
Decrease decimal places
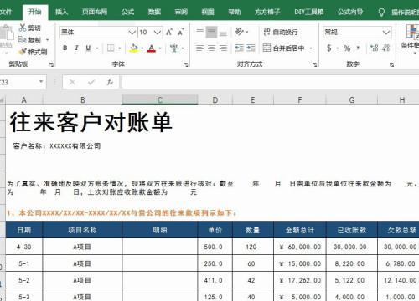coord(386,48)
